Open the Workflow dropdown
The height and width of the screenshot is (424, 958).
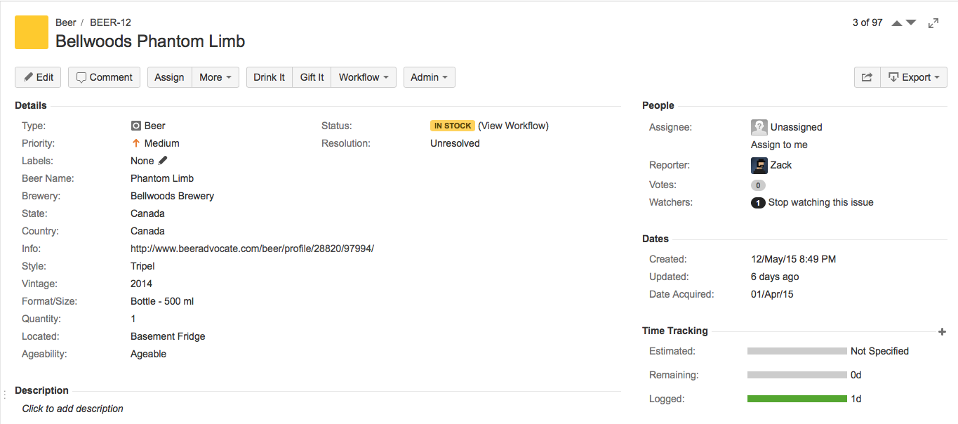tap(364, 77)
